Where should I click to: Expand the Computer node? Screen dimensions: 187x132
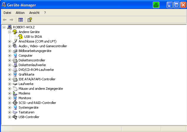(9, 56)
